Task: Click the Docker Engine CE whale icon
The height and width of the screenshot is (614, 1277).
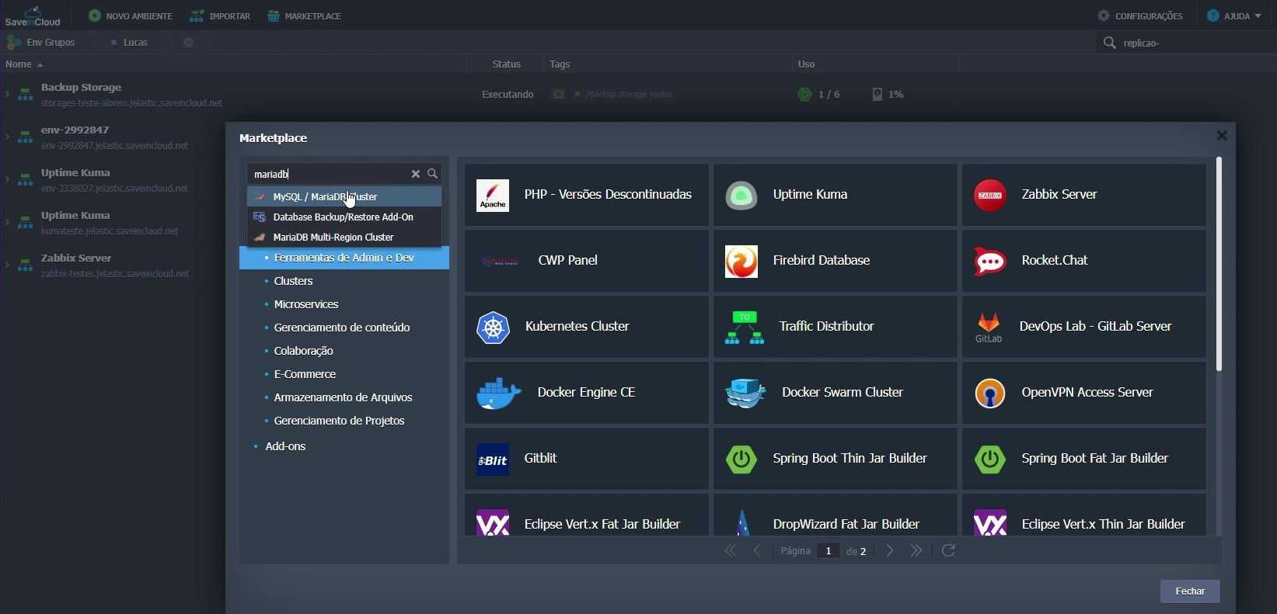Action: pos(499,394)
